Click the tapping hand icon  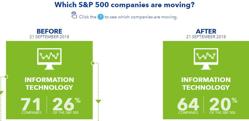pyautogui.click(x=74, y=15)
